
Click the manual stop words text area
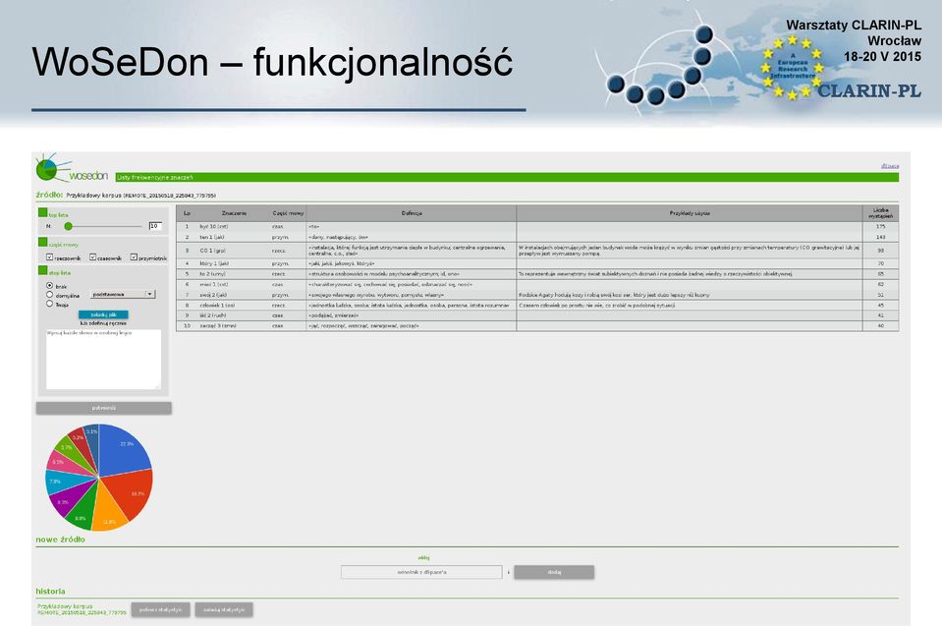(x=103, y=359)
